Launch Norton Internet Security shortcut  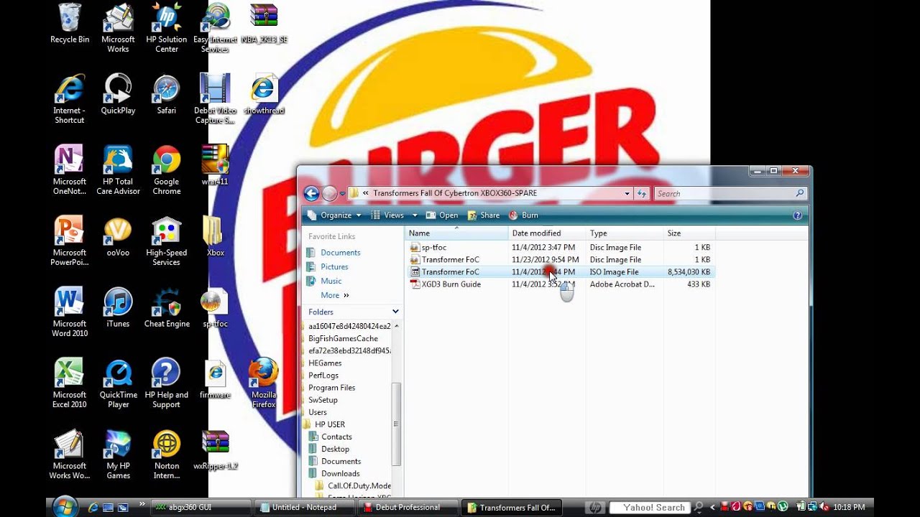[x=166, y=455]
